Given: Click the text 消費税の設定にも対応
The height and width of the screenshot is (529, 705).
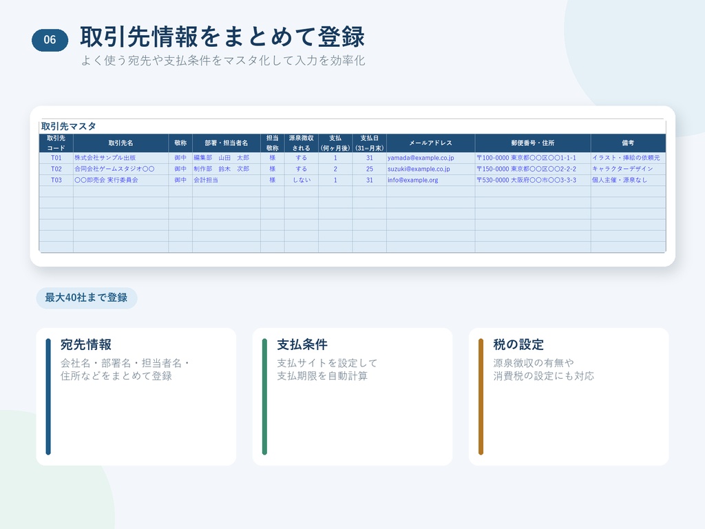Looking at the screenshot, I should tap(544, 376).
